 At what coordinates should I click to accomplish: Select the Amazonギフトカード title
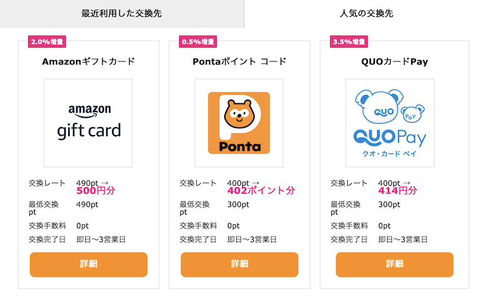click(89, 61)
